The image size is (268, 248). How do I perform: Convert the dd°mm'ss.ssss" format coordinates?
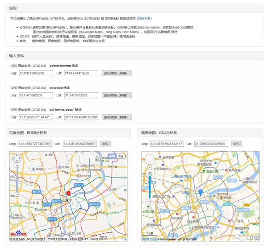[x=117, y=117]
